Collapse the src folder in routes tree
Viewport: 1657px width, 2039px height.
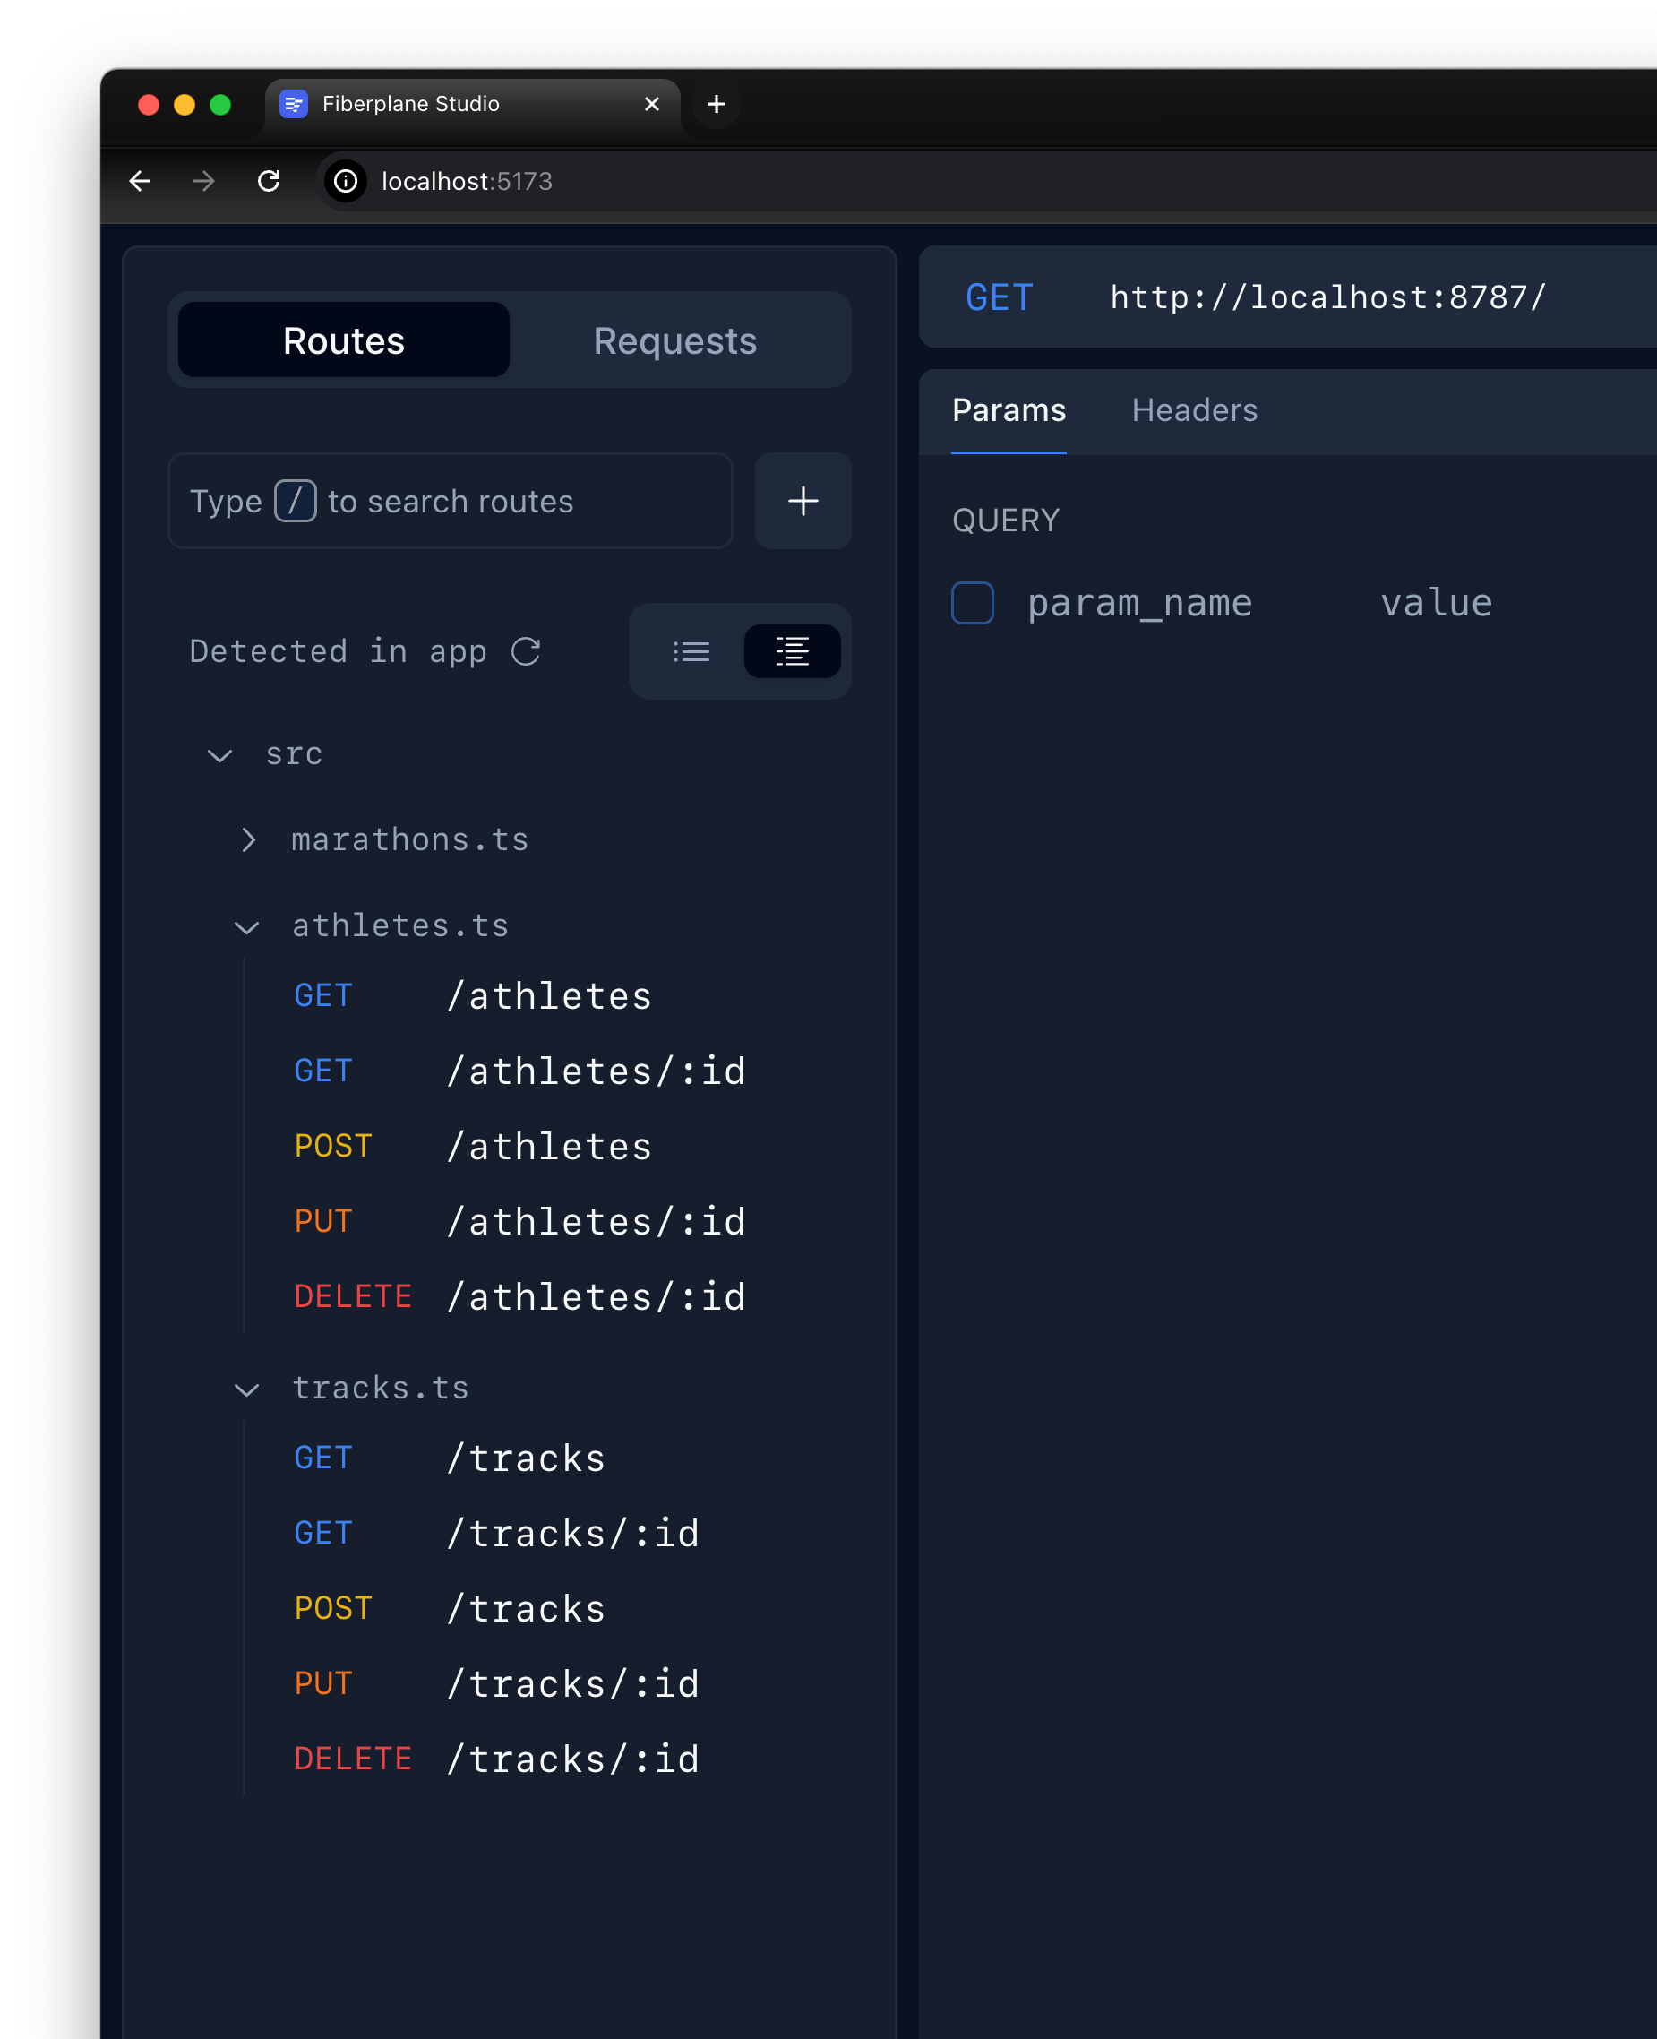(x=219, y=754)
